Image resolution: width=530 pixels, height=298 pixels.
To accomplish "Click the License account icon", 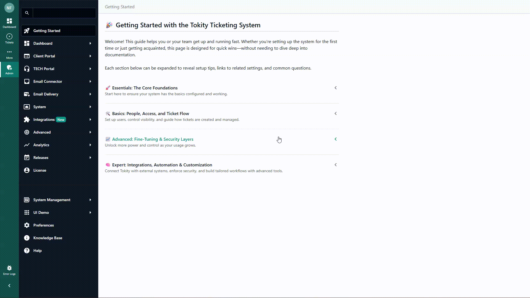I will (x=27, y=170).
